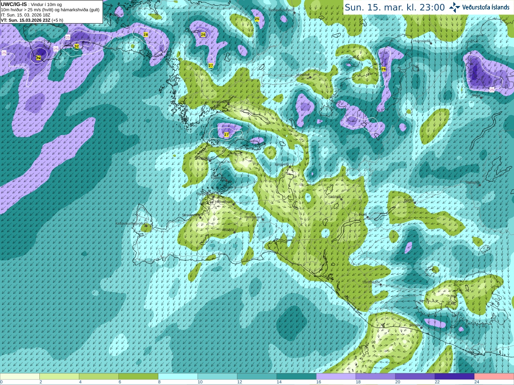The image size is (514, 385).
Task: Select the pale cyan 8–10 legend swatch
Action: [x=178, y=377]
